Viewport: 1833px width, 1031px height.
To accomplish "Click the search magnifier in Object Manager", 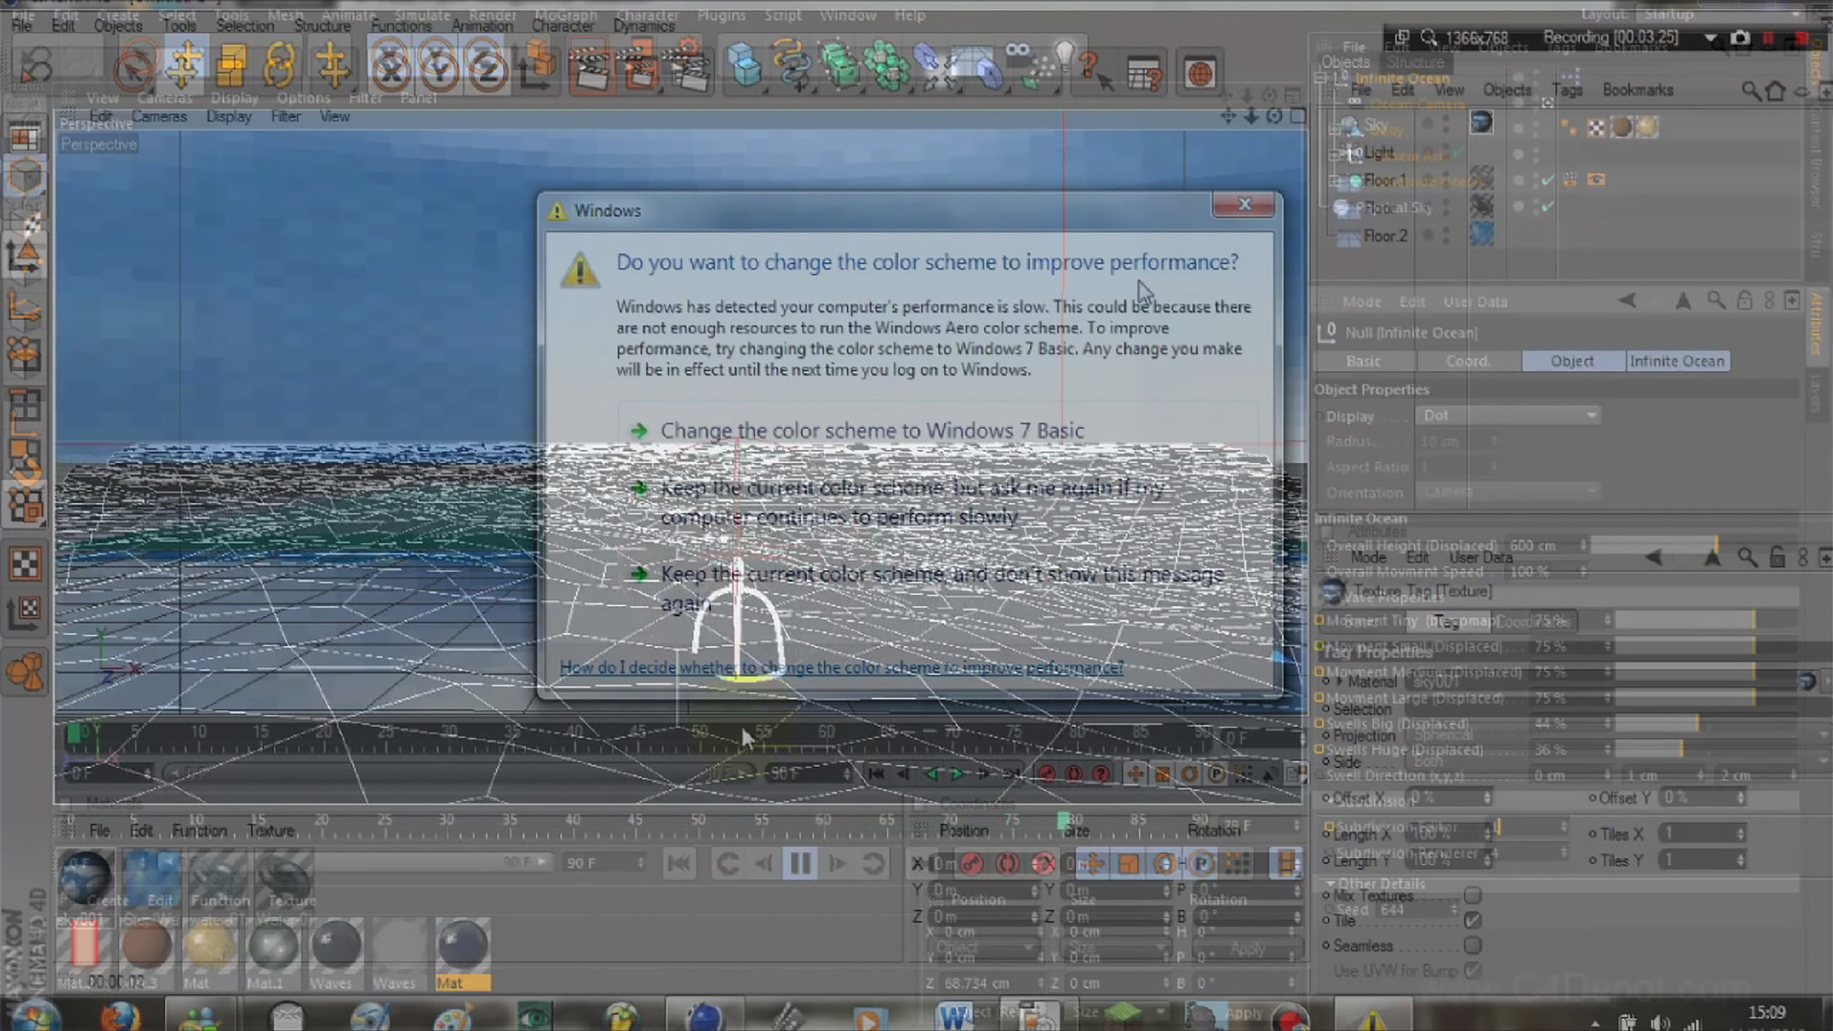I will tap(1751, 90).
